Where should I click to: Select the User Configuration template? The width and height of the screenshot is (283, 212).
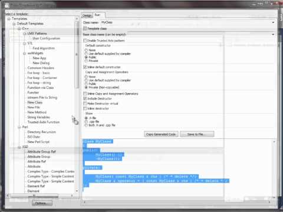point(47,38)
